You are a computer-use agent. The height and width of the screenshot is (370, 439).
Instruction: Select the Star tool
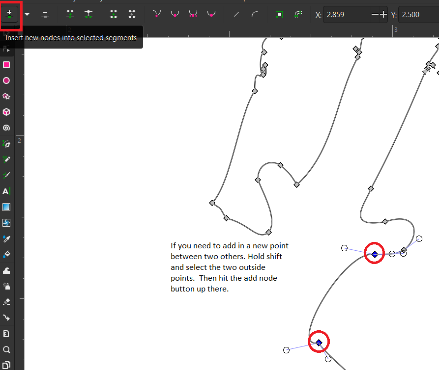pos(6,96)
